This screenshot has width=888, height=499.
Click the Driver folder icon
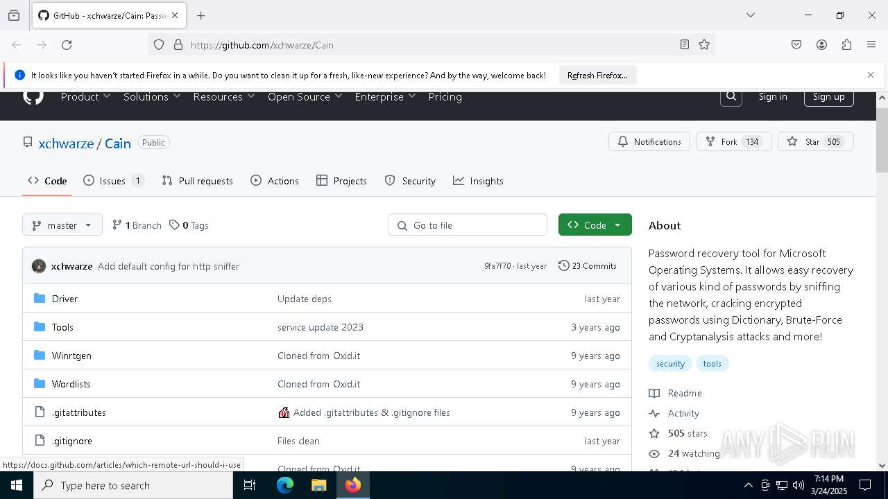40,299
